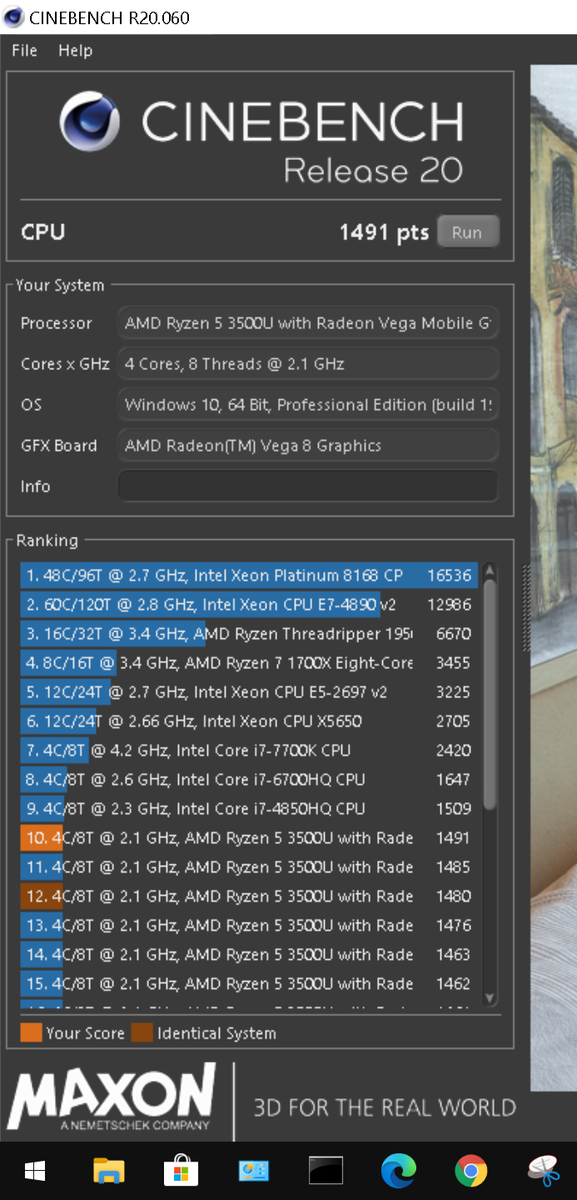Screen dimensions: 577x1200
Task: Click the Cinebench title bar icon
Action: 13,17
